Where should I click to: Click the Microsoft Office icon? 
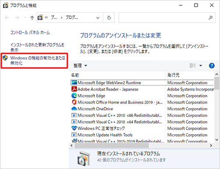tap(74, 102)
